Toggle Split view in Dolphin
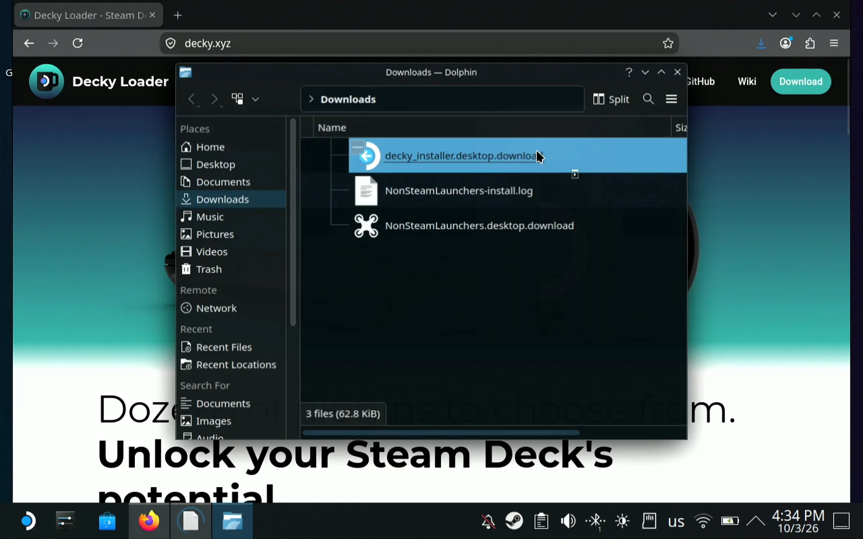 coord(611,99)
